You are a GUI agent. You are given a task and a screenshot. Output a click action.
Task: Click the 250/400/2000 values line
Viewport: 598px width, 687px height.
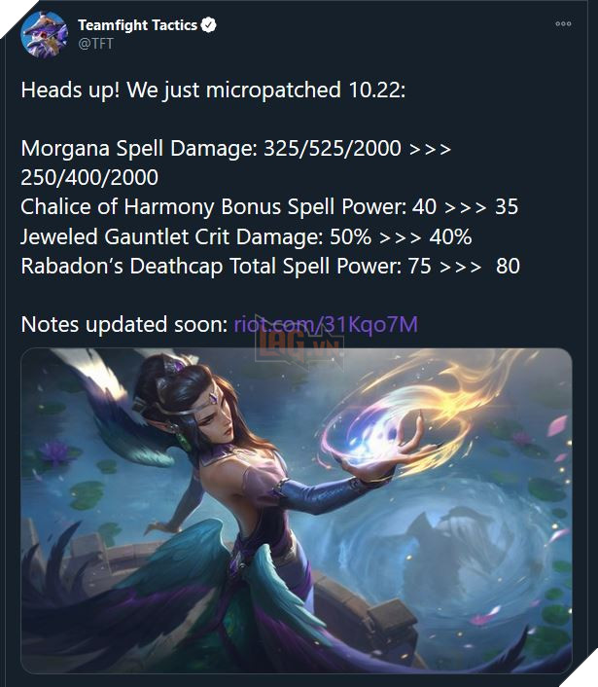point(89,177)
